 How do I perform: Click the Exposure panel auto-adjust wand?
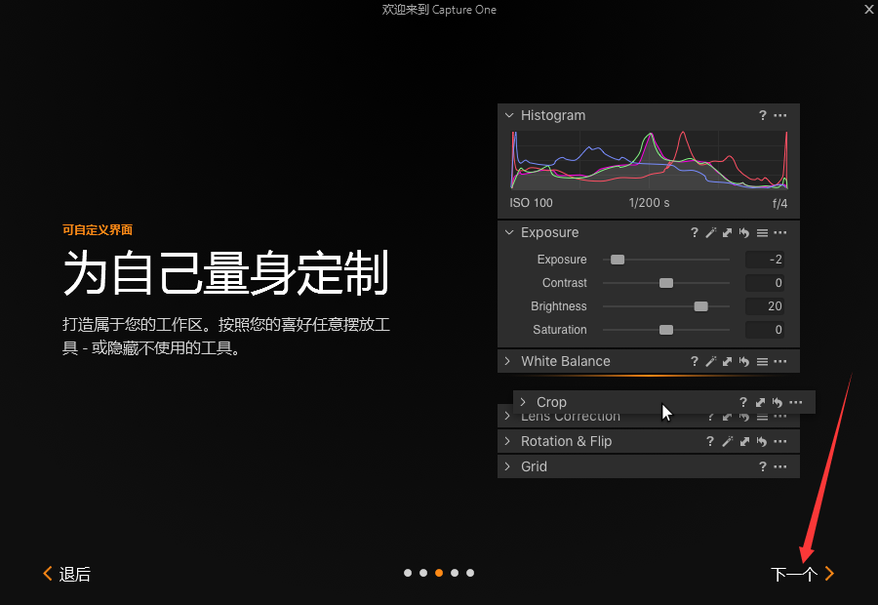710,232
